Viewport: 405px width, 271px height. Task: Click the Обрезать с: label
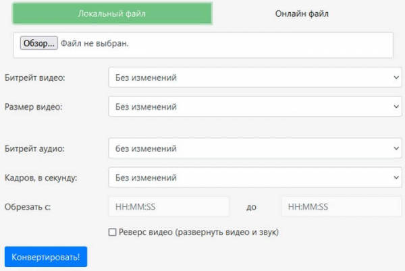[x=28, y=207]
